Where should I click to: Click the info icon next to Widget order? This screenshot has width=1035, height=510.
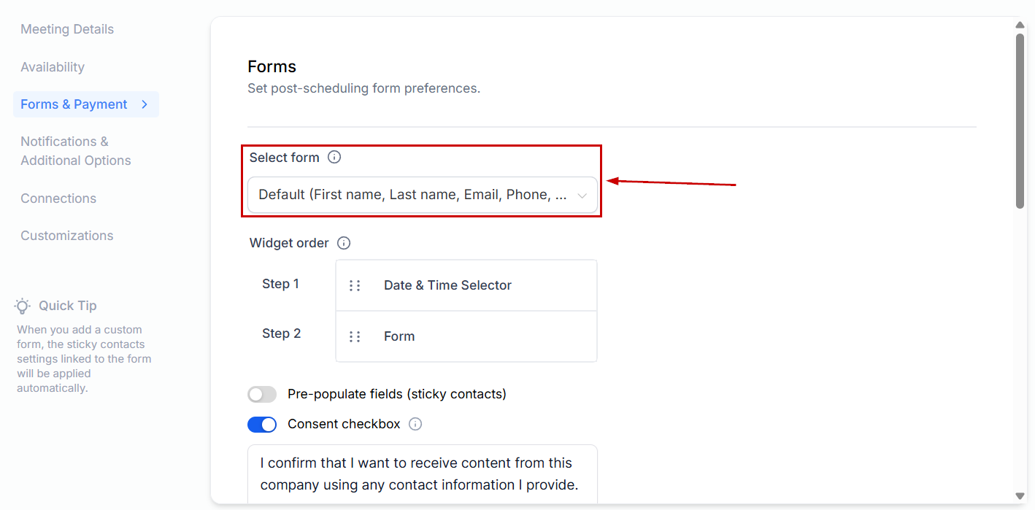344,243
